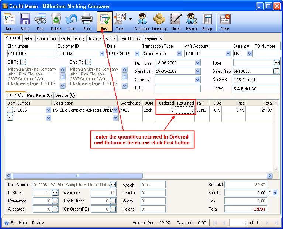Screen dimensions: 283x229
Task: Open the Tools toolbar icon
Action: click(120, 21)
